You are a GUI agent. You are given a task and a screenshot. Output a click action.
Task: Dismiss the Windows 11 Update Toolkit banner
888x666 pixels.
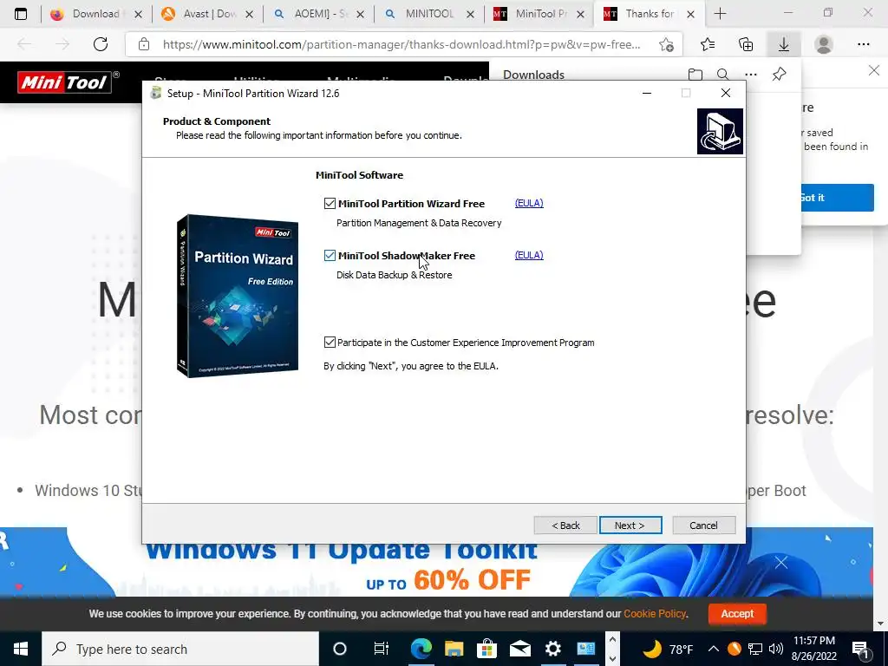click(781, 562)
